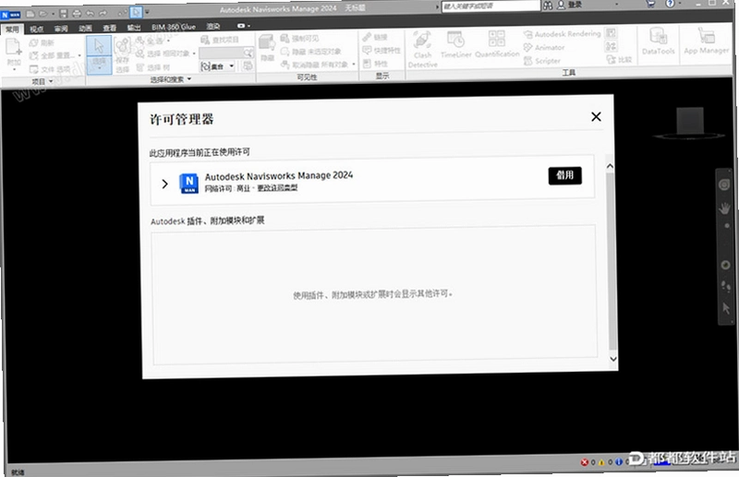Open the dropdown arrow beside the help icon

(x=680, y=4)
